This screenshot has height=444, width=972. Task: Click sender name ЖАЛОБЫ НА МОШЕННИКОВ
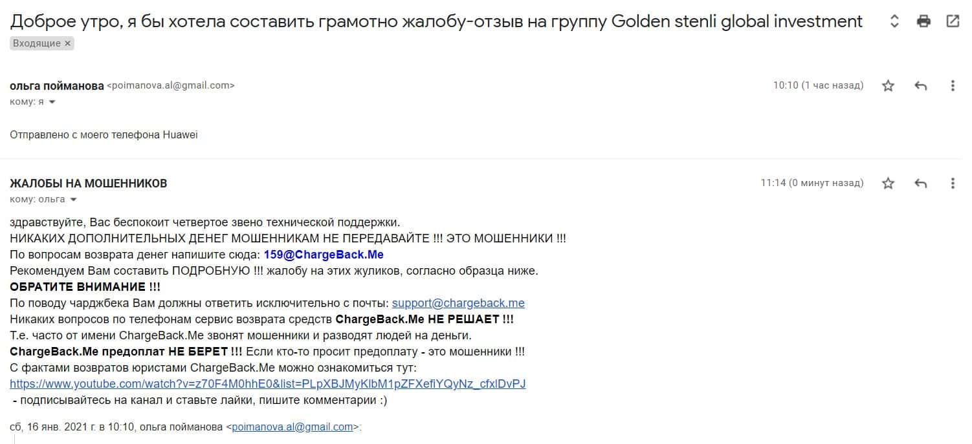(x=89, y=184)
